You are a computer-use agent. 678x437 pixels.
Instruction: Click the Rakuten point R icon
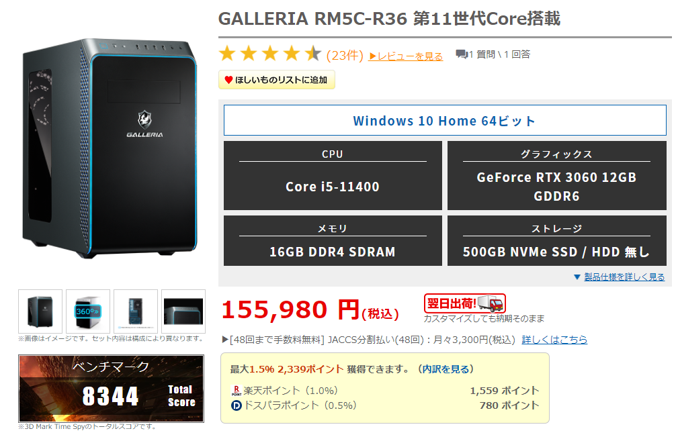(236, 391)
